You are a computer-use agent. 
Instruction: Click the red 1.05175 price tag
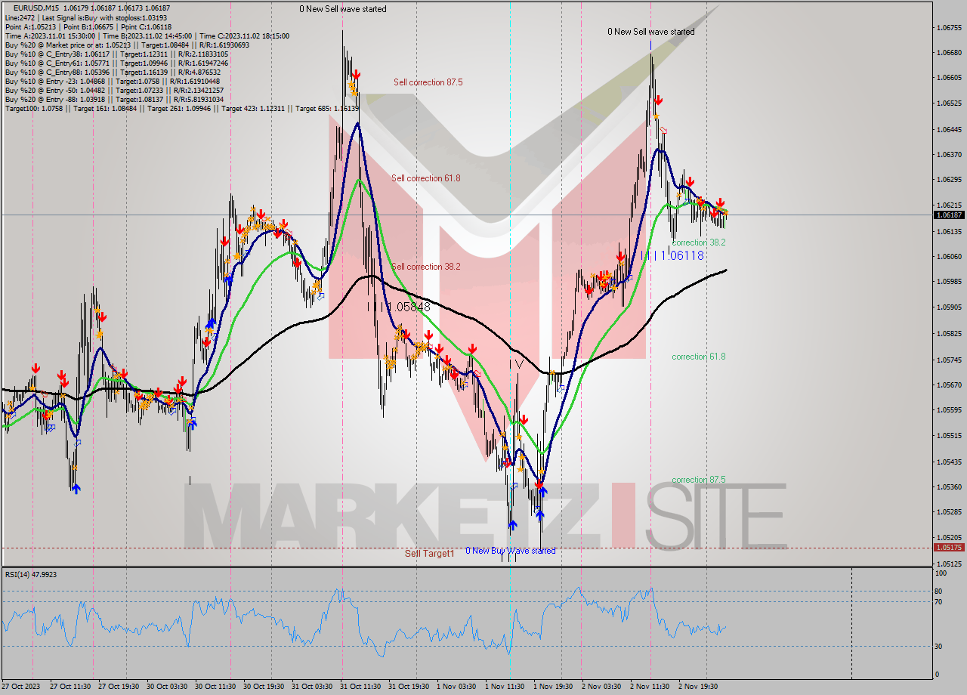[948, 548]
